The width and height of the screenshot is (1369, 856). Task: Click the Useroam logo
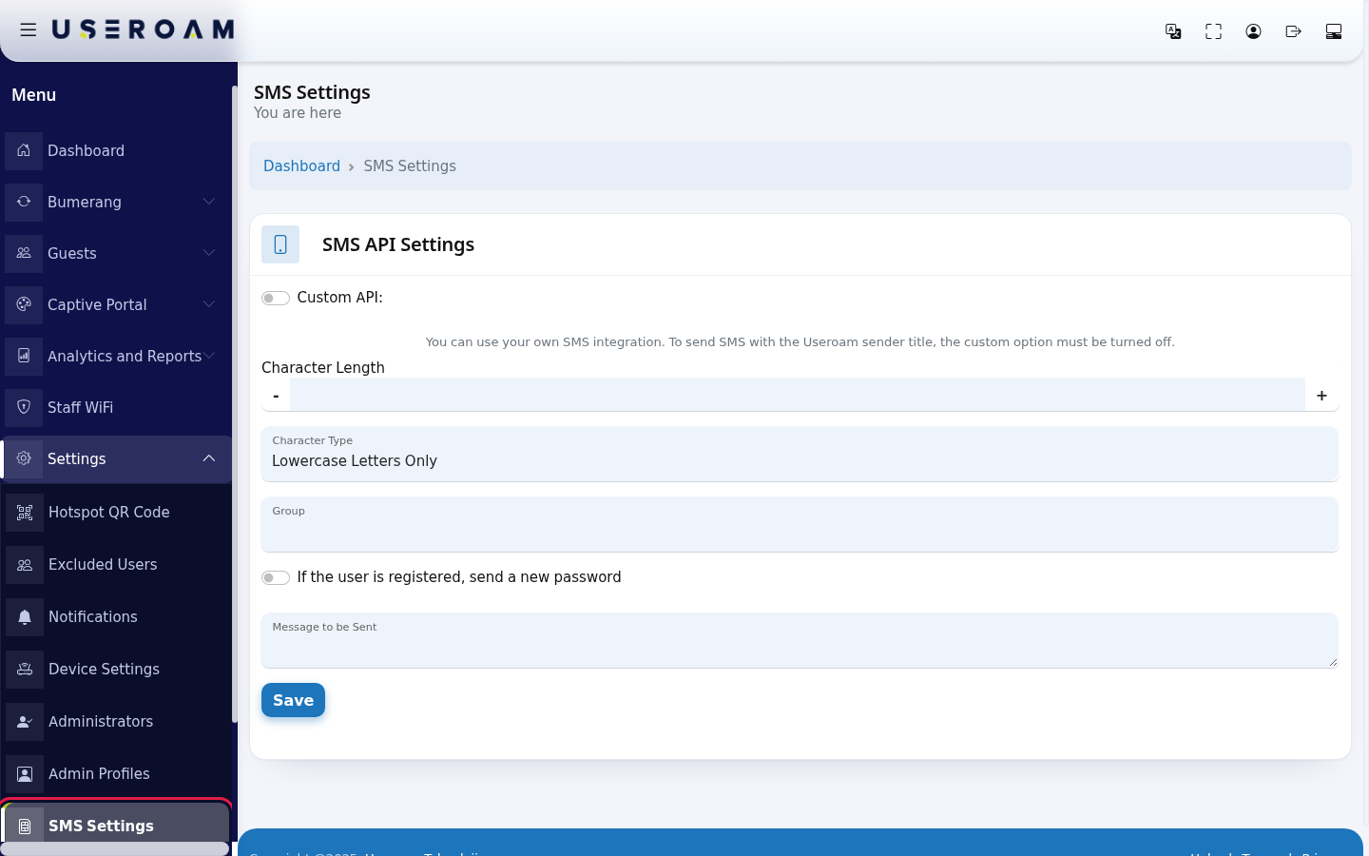tap(143, 30)
